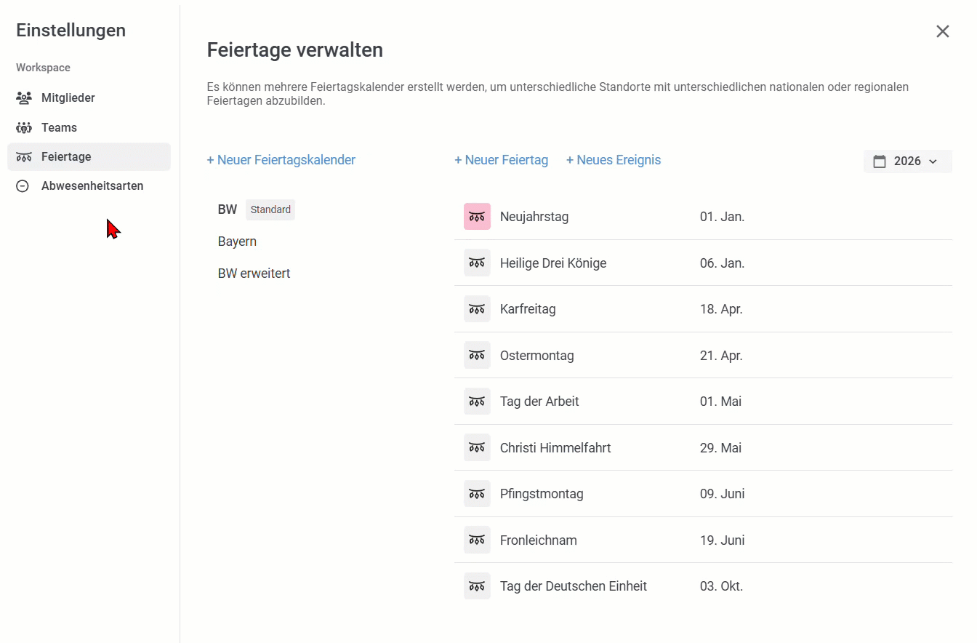Click the Tag der Arbeit icon
Viewport: 977px width, 643px height.
point(477,402)
